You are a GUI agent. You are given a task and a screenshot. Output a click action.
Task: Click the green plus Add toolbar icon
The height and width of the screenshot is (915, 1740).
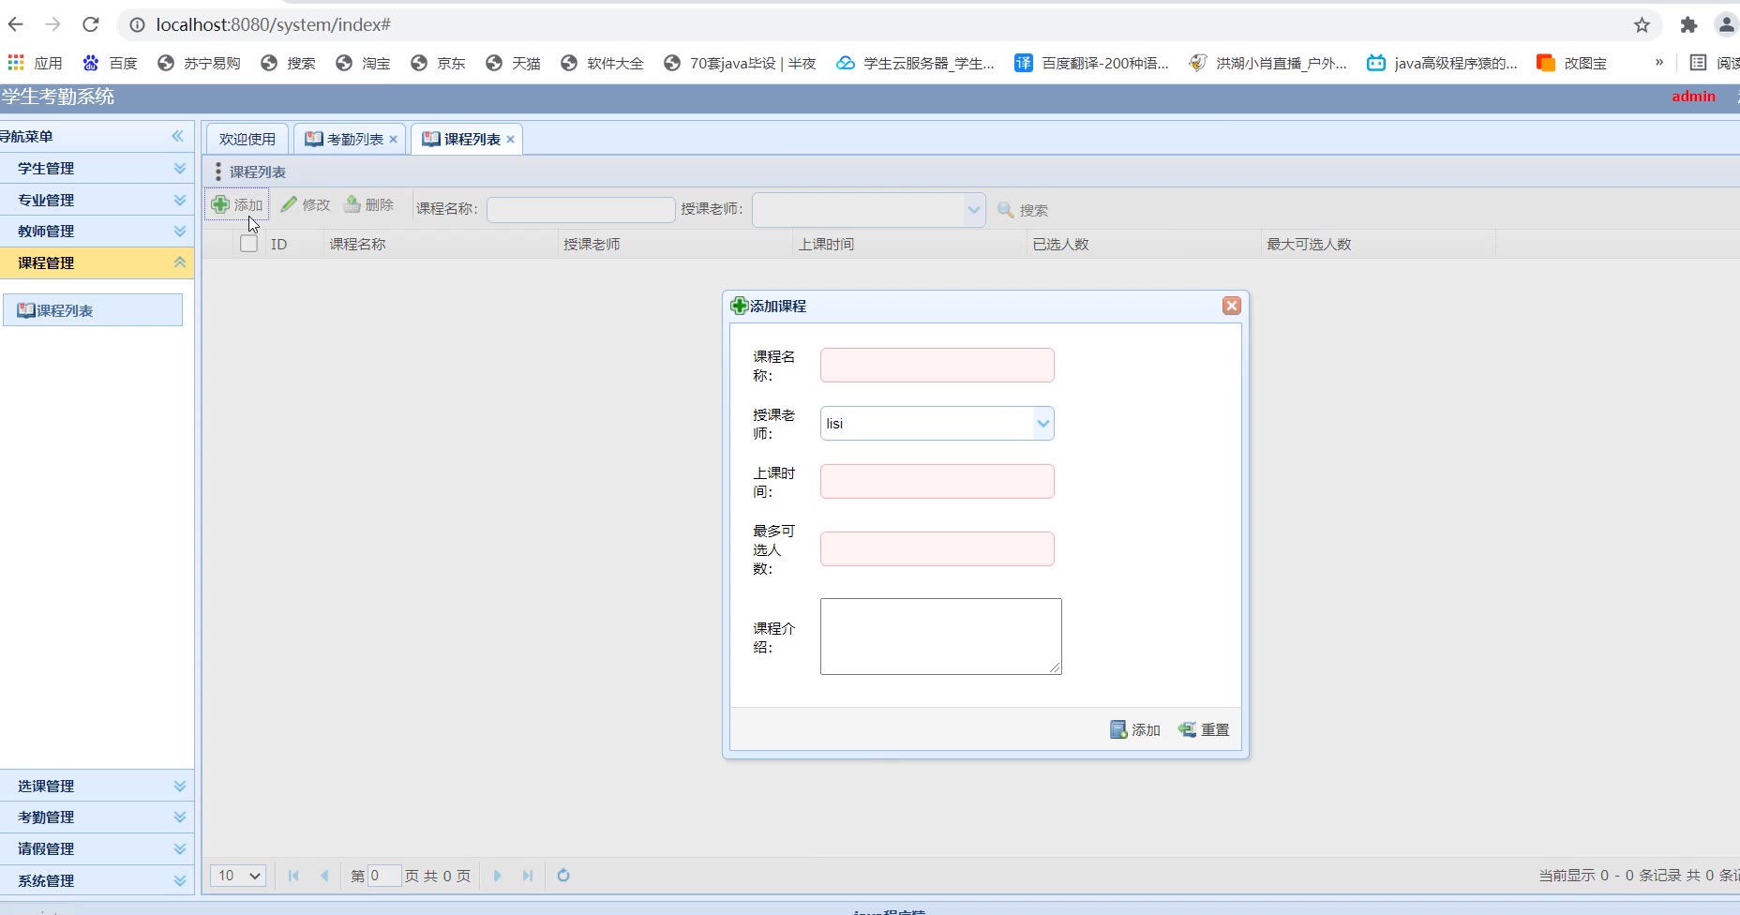[221, 204]
